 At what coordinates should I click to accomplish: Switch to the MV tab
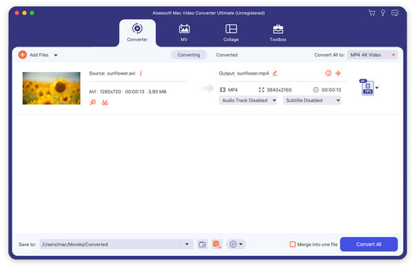coord(184,33)
